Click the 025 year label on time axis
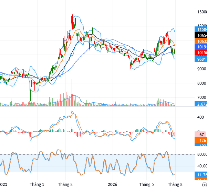Viewport: 207px width, 187px height. coord(4,184)
